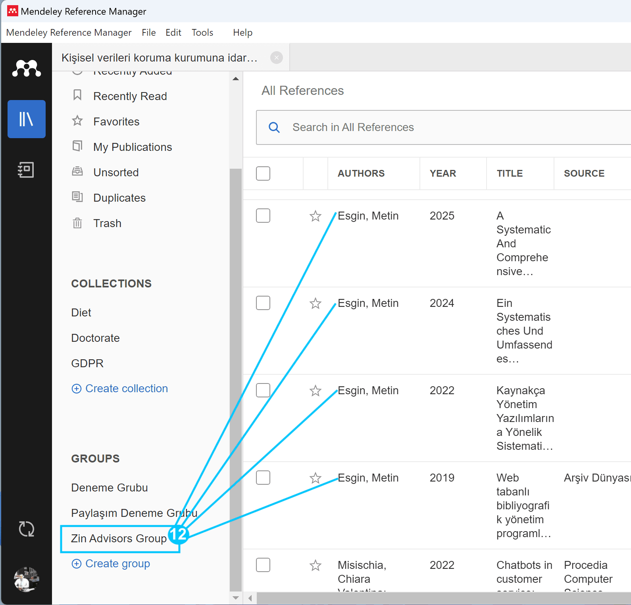Select the GDPR collection

(x=87, y=363)
